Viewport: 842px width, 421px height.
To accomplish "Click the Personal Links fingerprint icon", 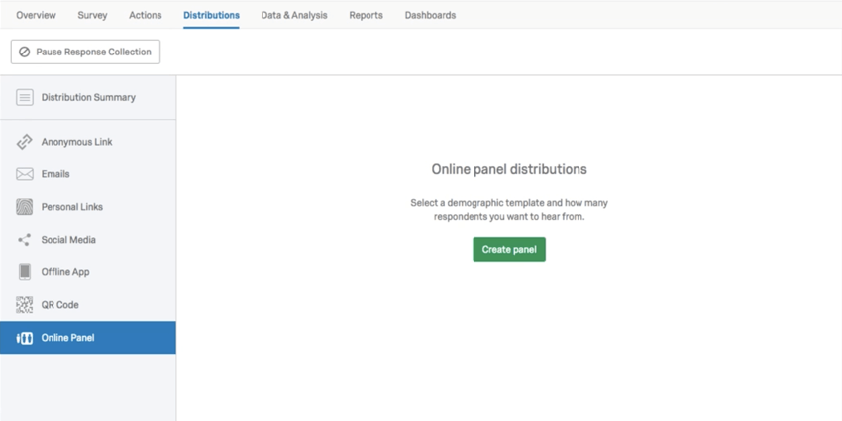I will [24, 207].
